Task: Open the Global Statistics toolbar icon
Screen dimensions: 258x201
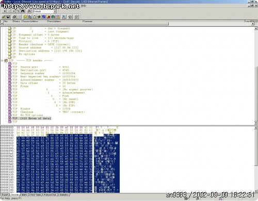Action: [x=53, y=16]
